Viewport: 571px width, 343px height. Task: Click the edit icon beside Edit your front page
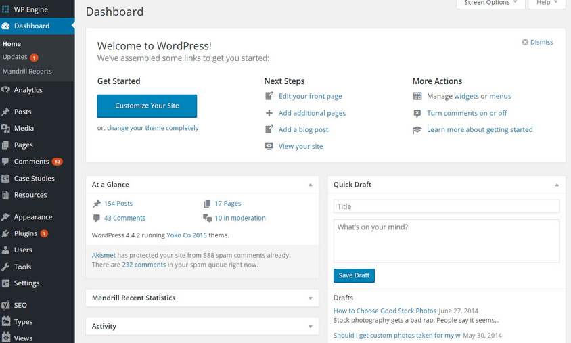click(269, 96)
